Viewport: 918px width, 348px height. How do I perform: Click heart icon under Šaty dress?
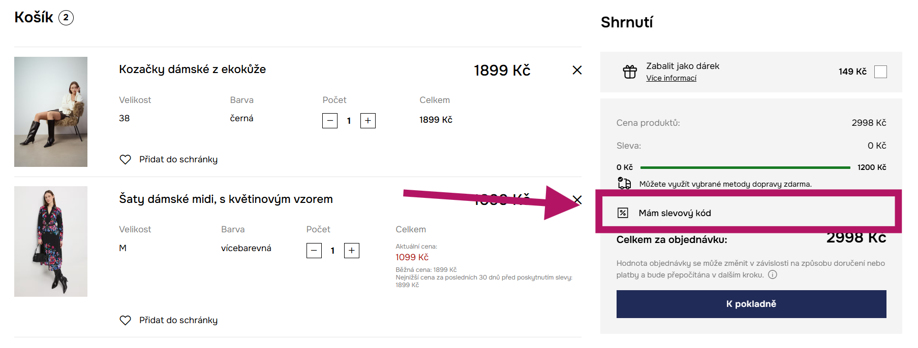[x=125, y=320]
